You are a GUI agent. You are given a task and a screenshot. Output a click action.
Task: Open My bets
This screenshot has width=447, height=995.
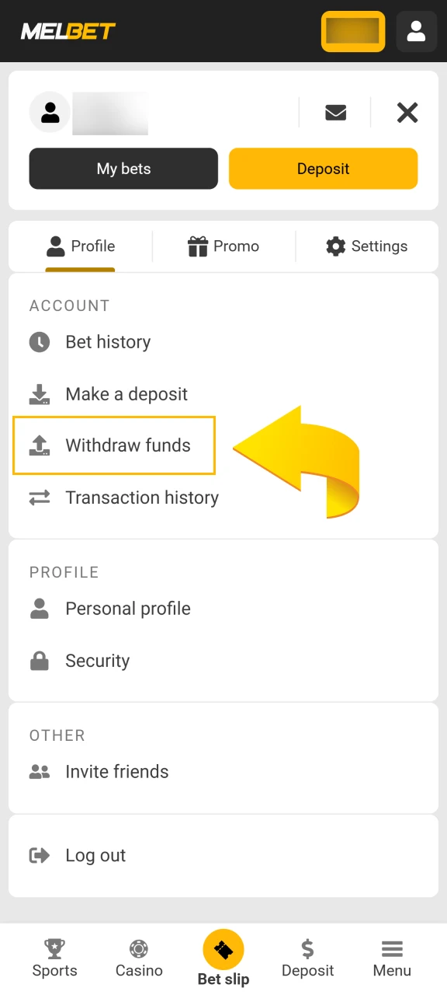(x=123, y=168)
